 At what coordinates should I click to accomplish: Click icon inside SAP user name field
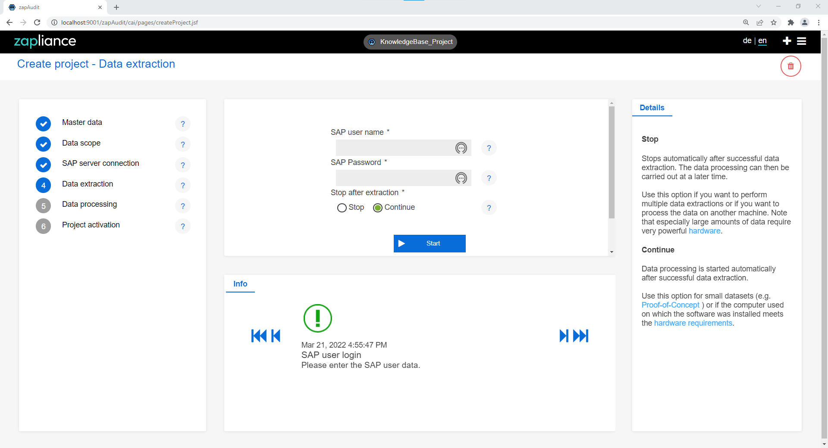[x=461, y=148]
